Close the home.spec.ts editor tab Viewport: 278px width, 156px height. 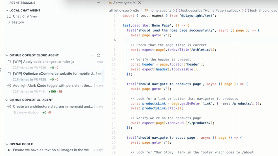point(139,3)
